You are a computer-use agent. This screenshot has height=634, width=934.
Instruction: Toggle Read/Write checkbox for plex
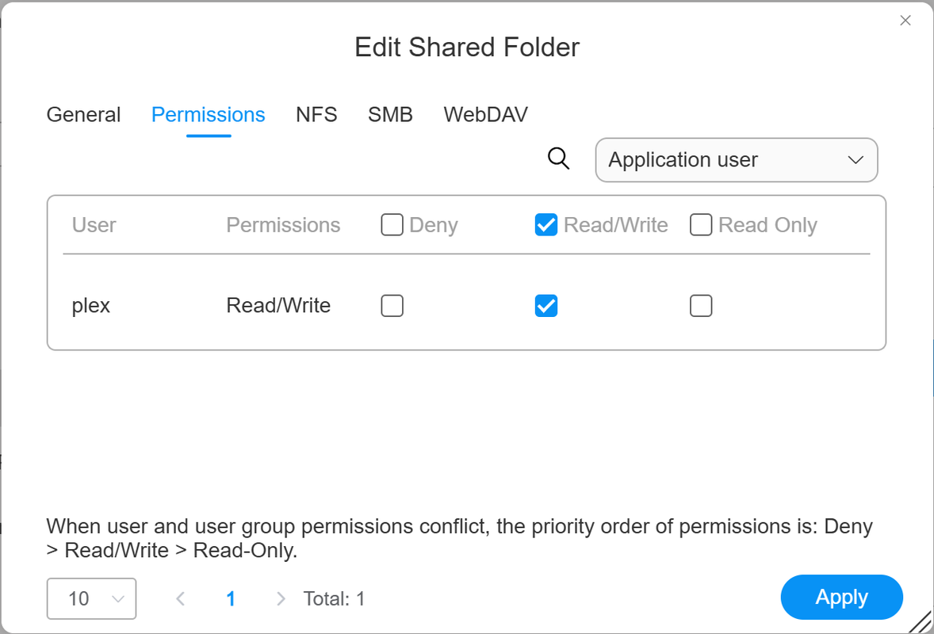point(546,305)
